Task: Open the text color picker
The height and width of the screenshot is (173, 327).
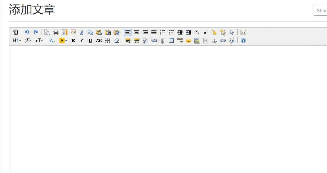Action: point(52,41)
